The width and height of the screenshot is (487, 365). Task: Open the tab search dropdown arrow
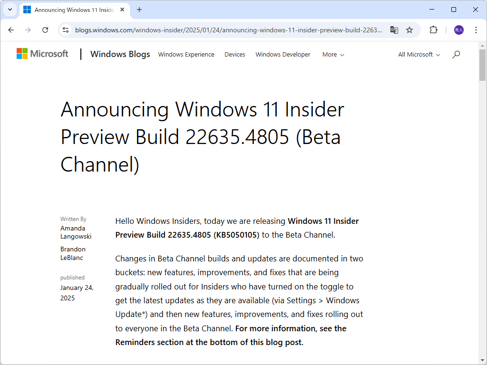[10, 10]
